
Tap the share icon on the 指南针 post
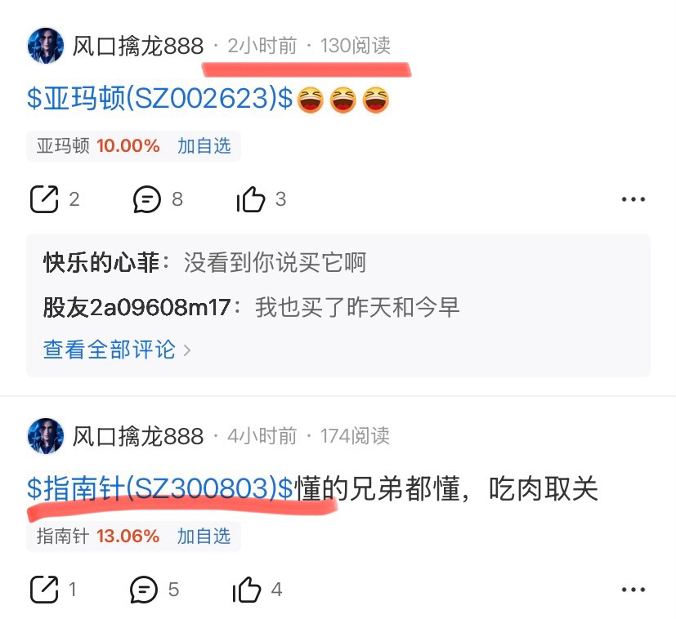44,590
